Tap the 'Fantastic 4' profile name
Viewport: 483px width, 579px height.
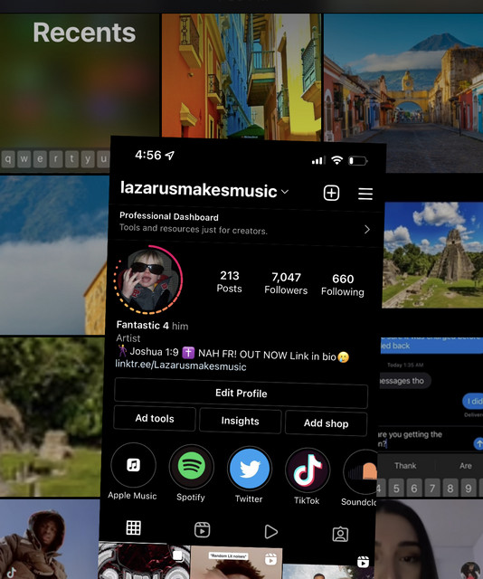tap(143, 325)
